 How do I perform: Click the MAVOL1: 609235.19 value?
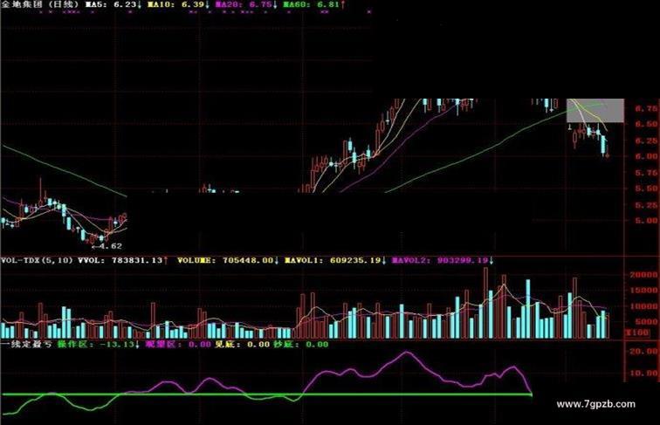(335, 260)
